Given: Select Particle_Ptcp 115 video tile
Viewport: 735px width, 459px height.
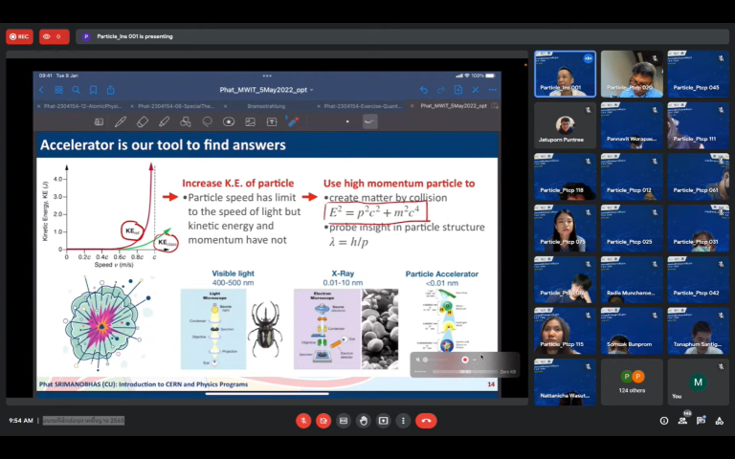Looking at the screenshot, I should tap(566, 331).
